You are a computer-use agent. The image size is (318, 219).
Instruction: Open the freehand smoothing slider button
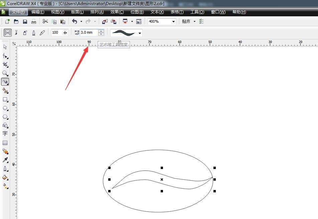[65, 33]
